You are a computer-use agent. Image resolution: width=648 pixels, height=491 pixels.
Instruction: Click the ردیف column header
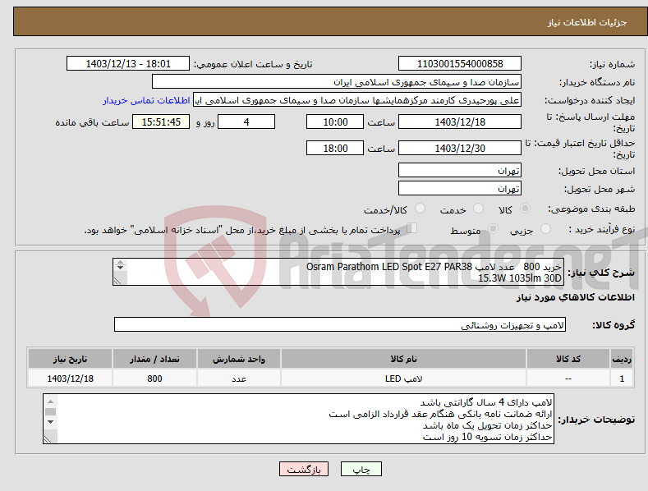point(622,359)
